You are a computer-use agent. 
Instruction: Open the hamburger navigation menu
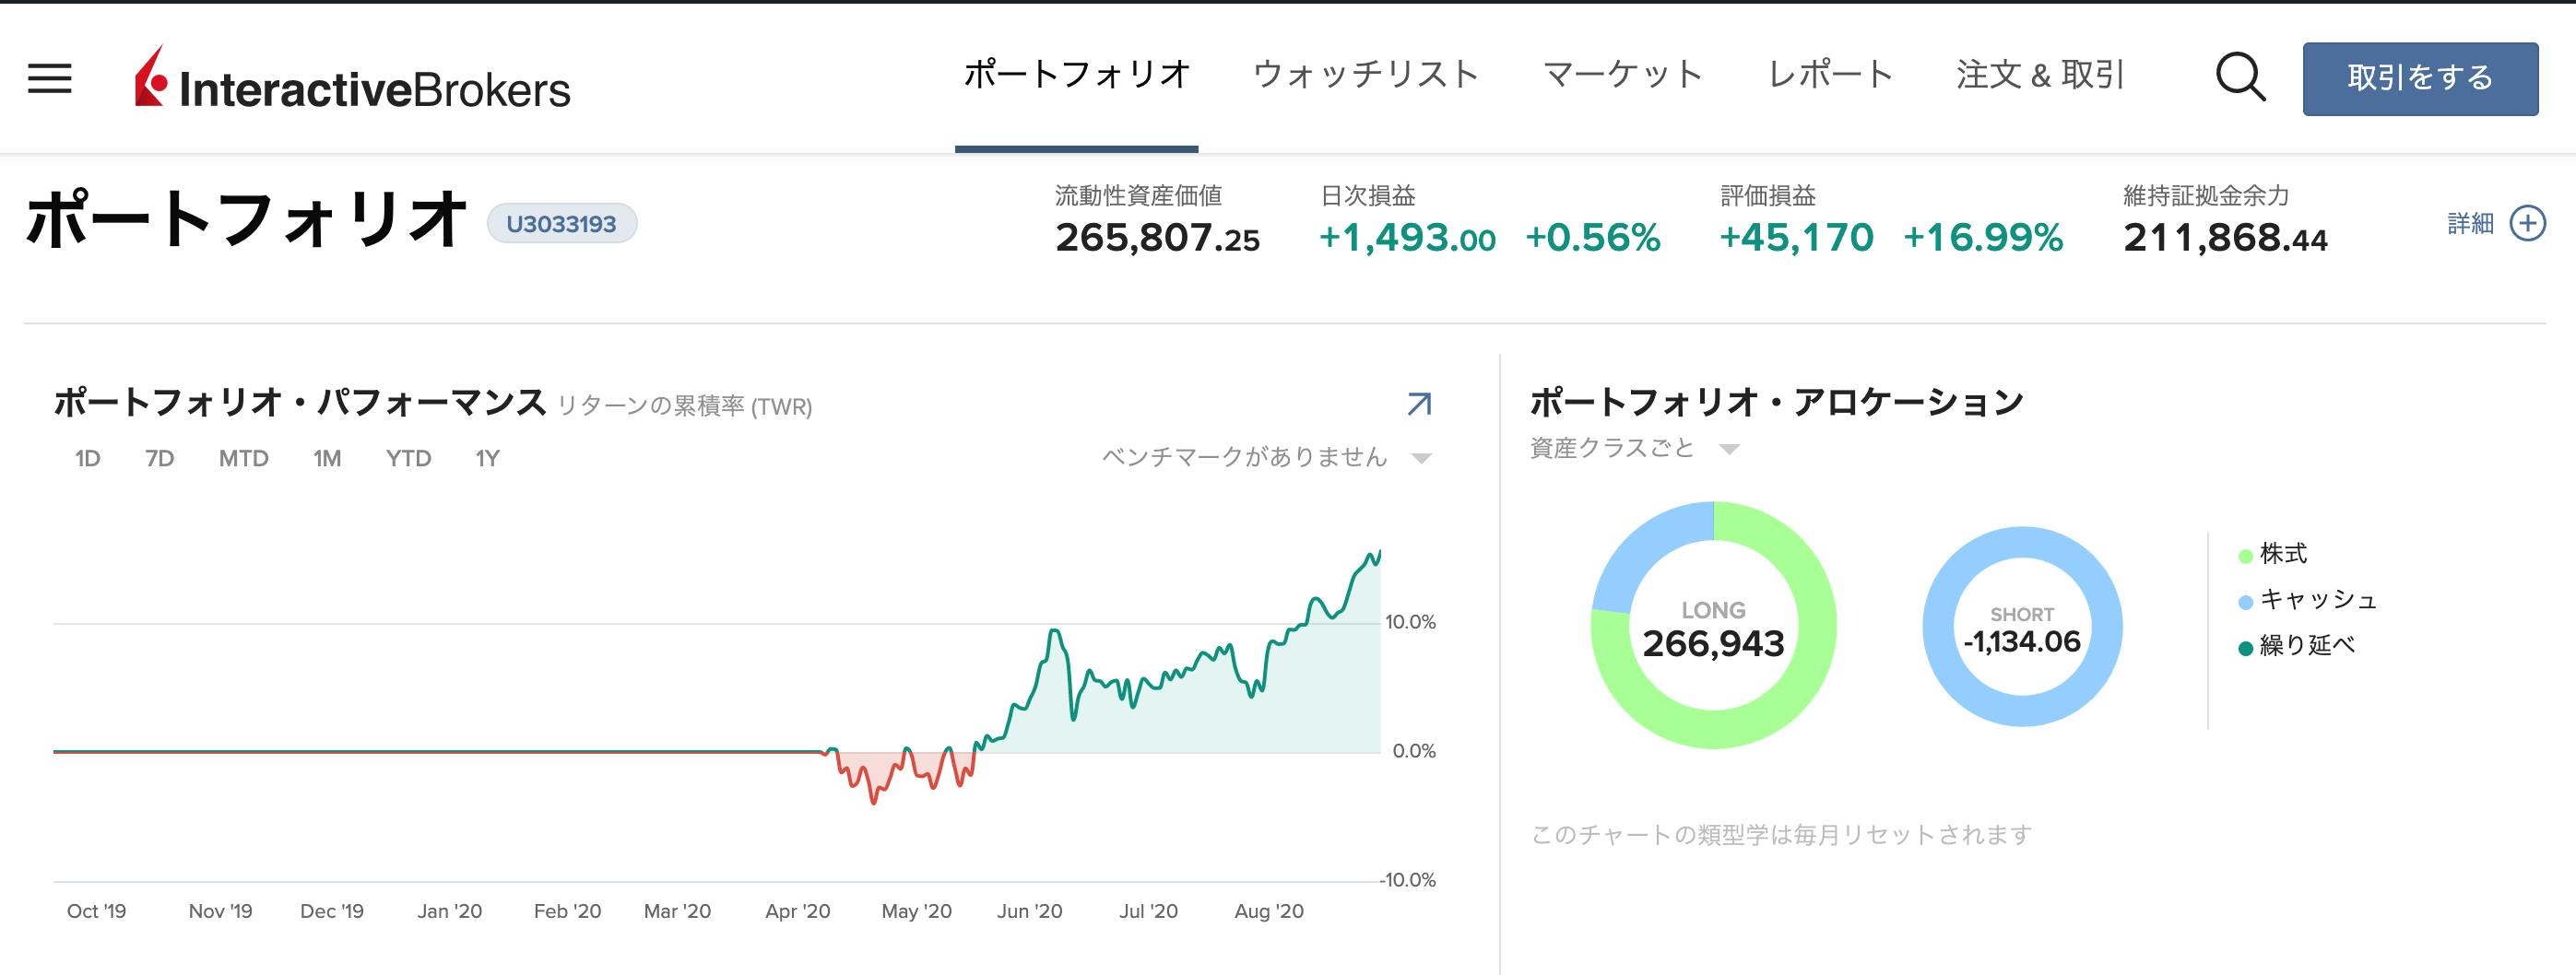pyautogui.click(x=47, y=80)
